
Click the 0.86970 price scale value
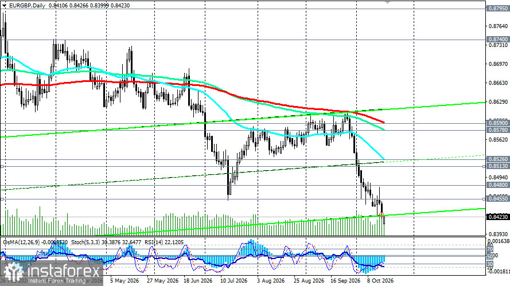498,64
